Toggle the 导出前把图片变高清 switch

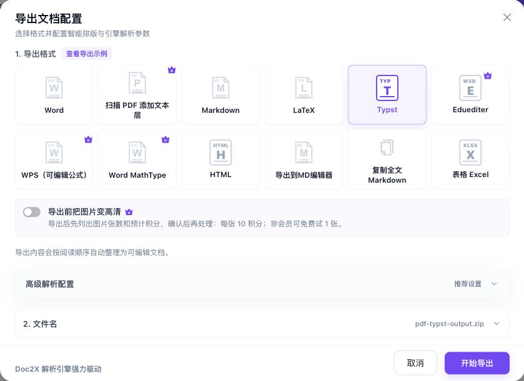point(32,212)
